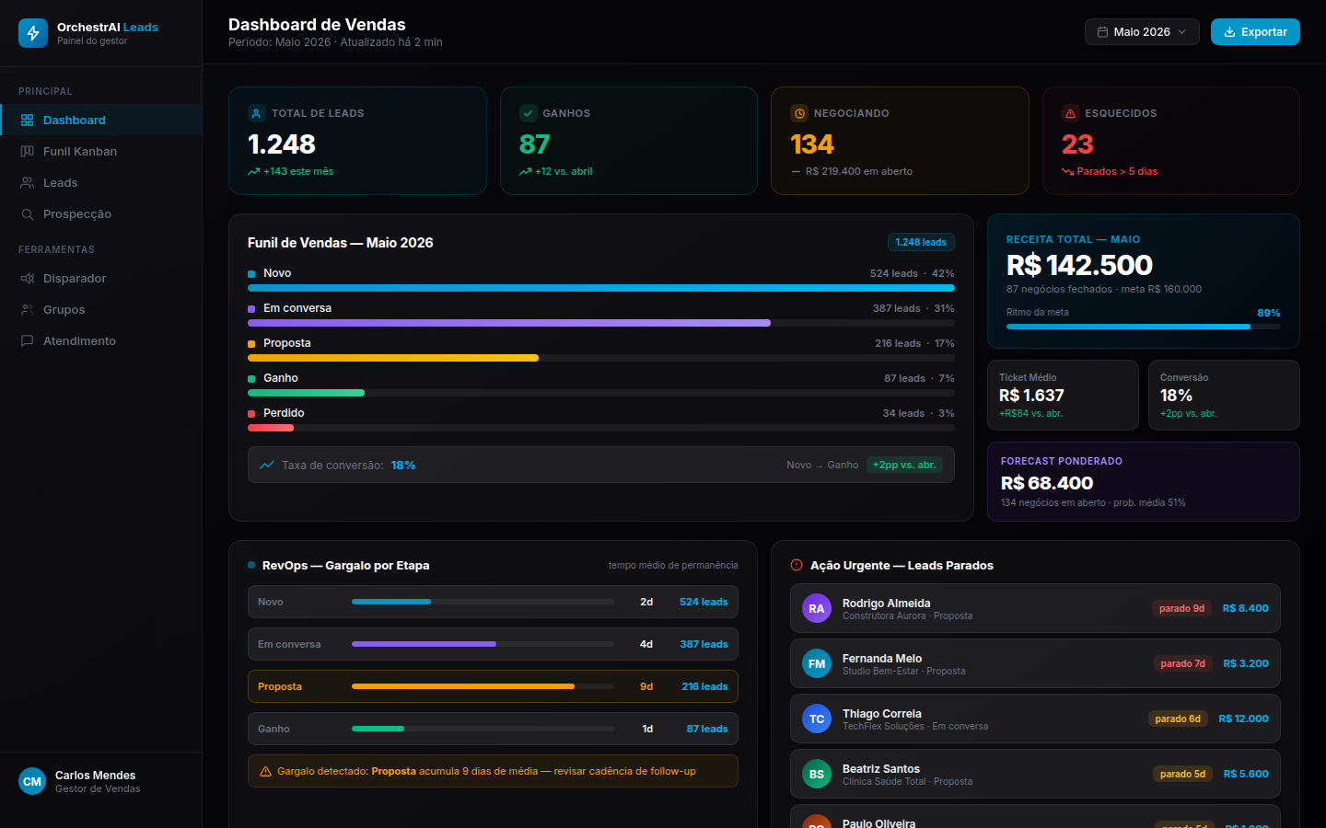Click the alert circle icon beside Ação Urgente

[x=797, y=566]
